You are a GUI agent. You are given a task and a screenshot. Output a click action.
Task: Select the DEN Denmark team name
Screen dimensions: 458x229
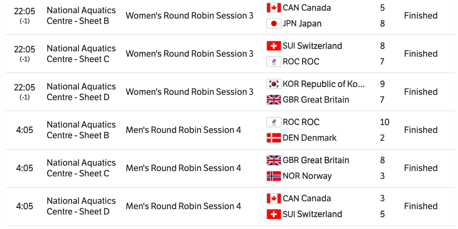pyautogui.click(x=309, y=138)
